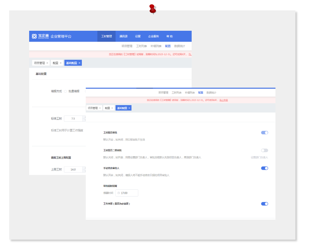
Task: Close the 配置 tab in the back window
Action: (61, 63)
